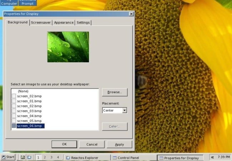Click the Center placement combo box
This screenshot has width=232, height=161.
[115, 110]
